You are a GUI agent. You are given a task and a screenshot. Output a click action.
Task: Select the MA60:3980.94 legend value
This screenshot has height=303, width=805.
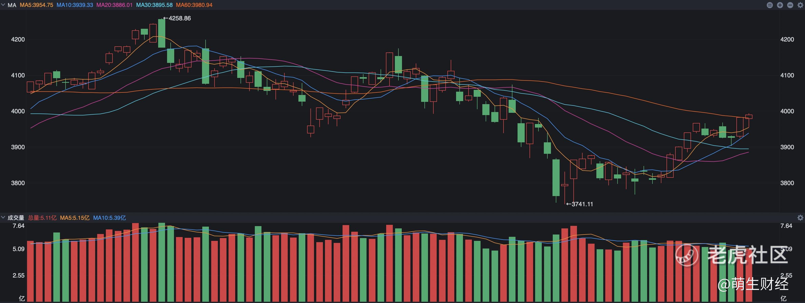(194, 5)
